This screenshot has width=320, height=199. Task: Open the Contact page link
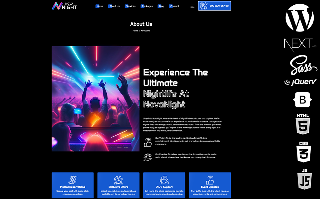click(x=174, y=6)
